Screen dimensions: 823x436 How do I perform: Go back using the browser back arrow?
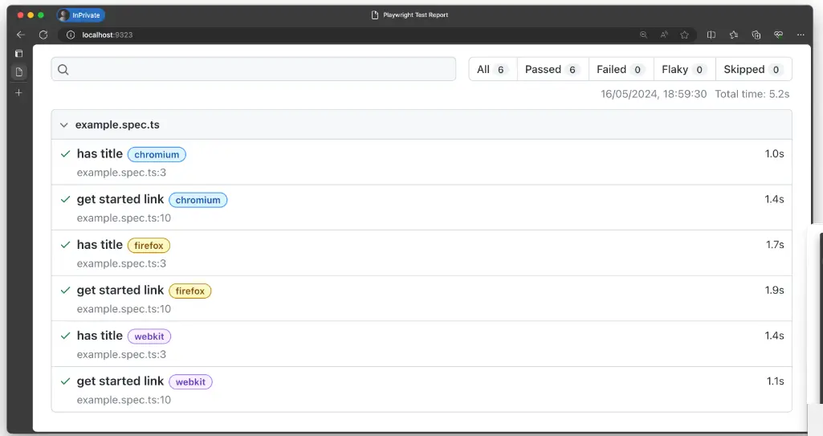click(20, 35)
